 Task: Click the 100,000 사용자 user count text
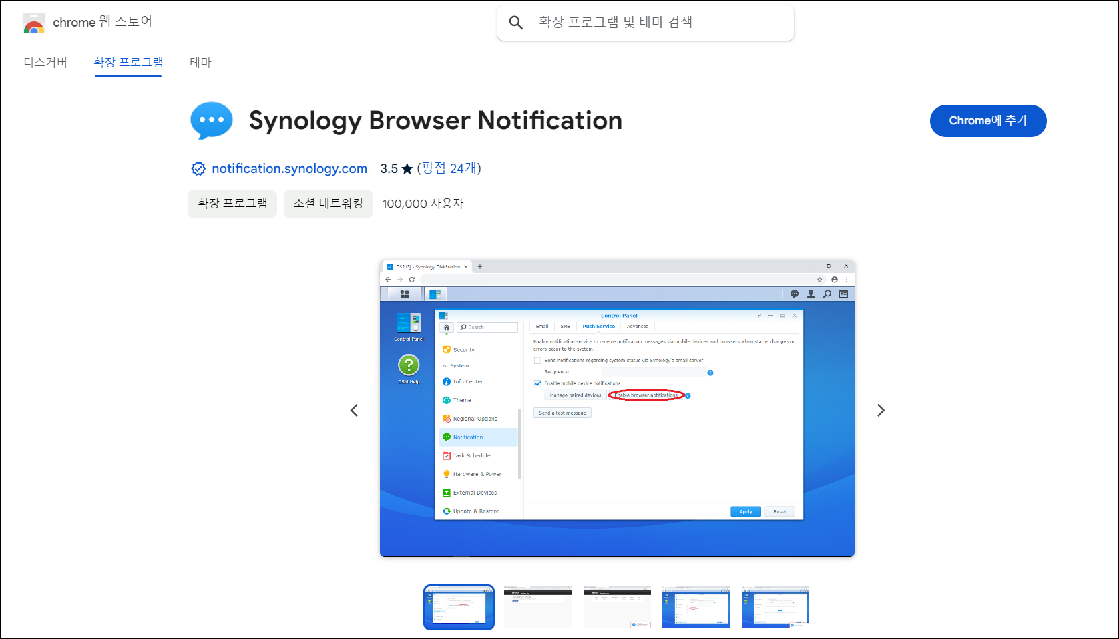click(423, 204)
